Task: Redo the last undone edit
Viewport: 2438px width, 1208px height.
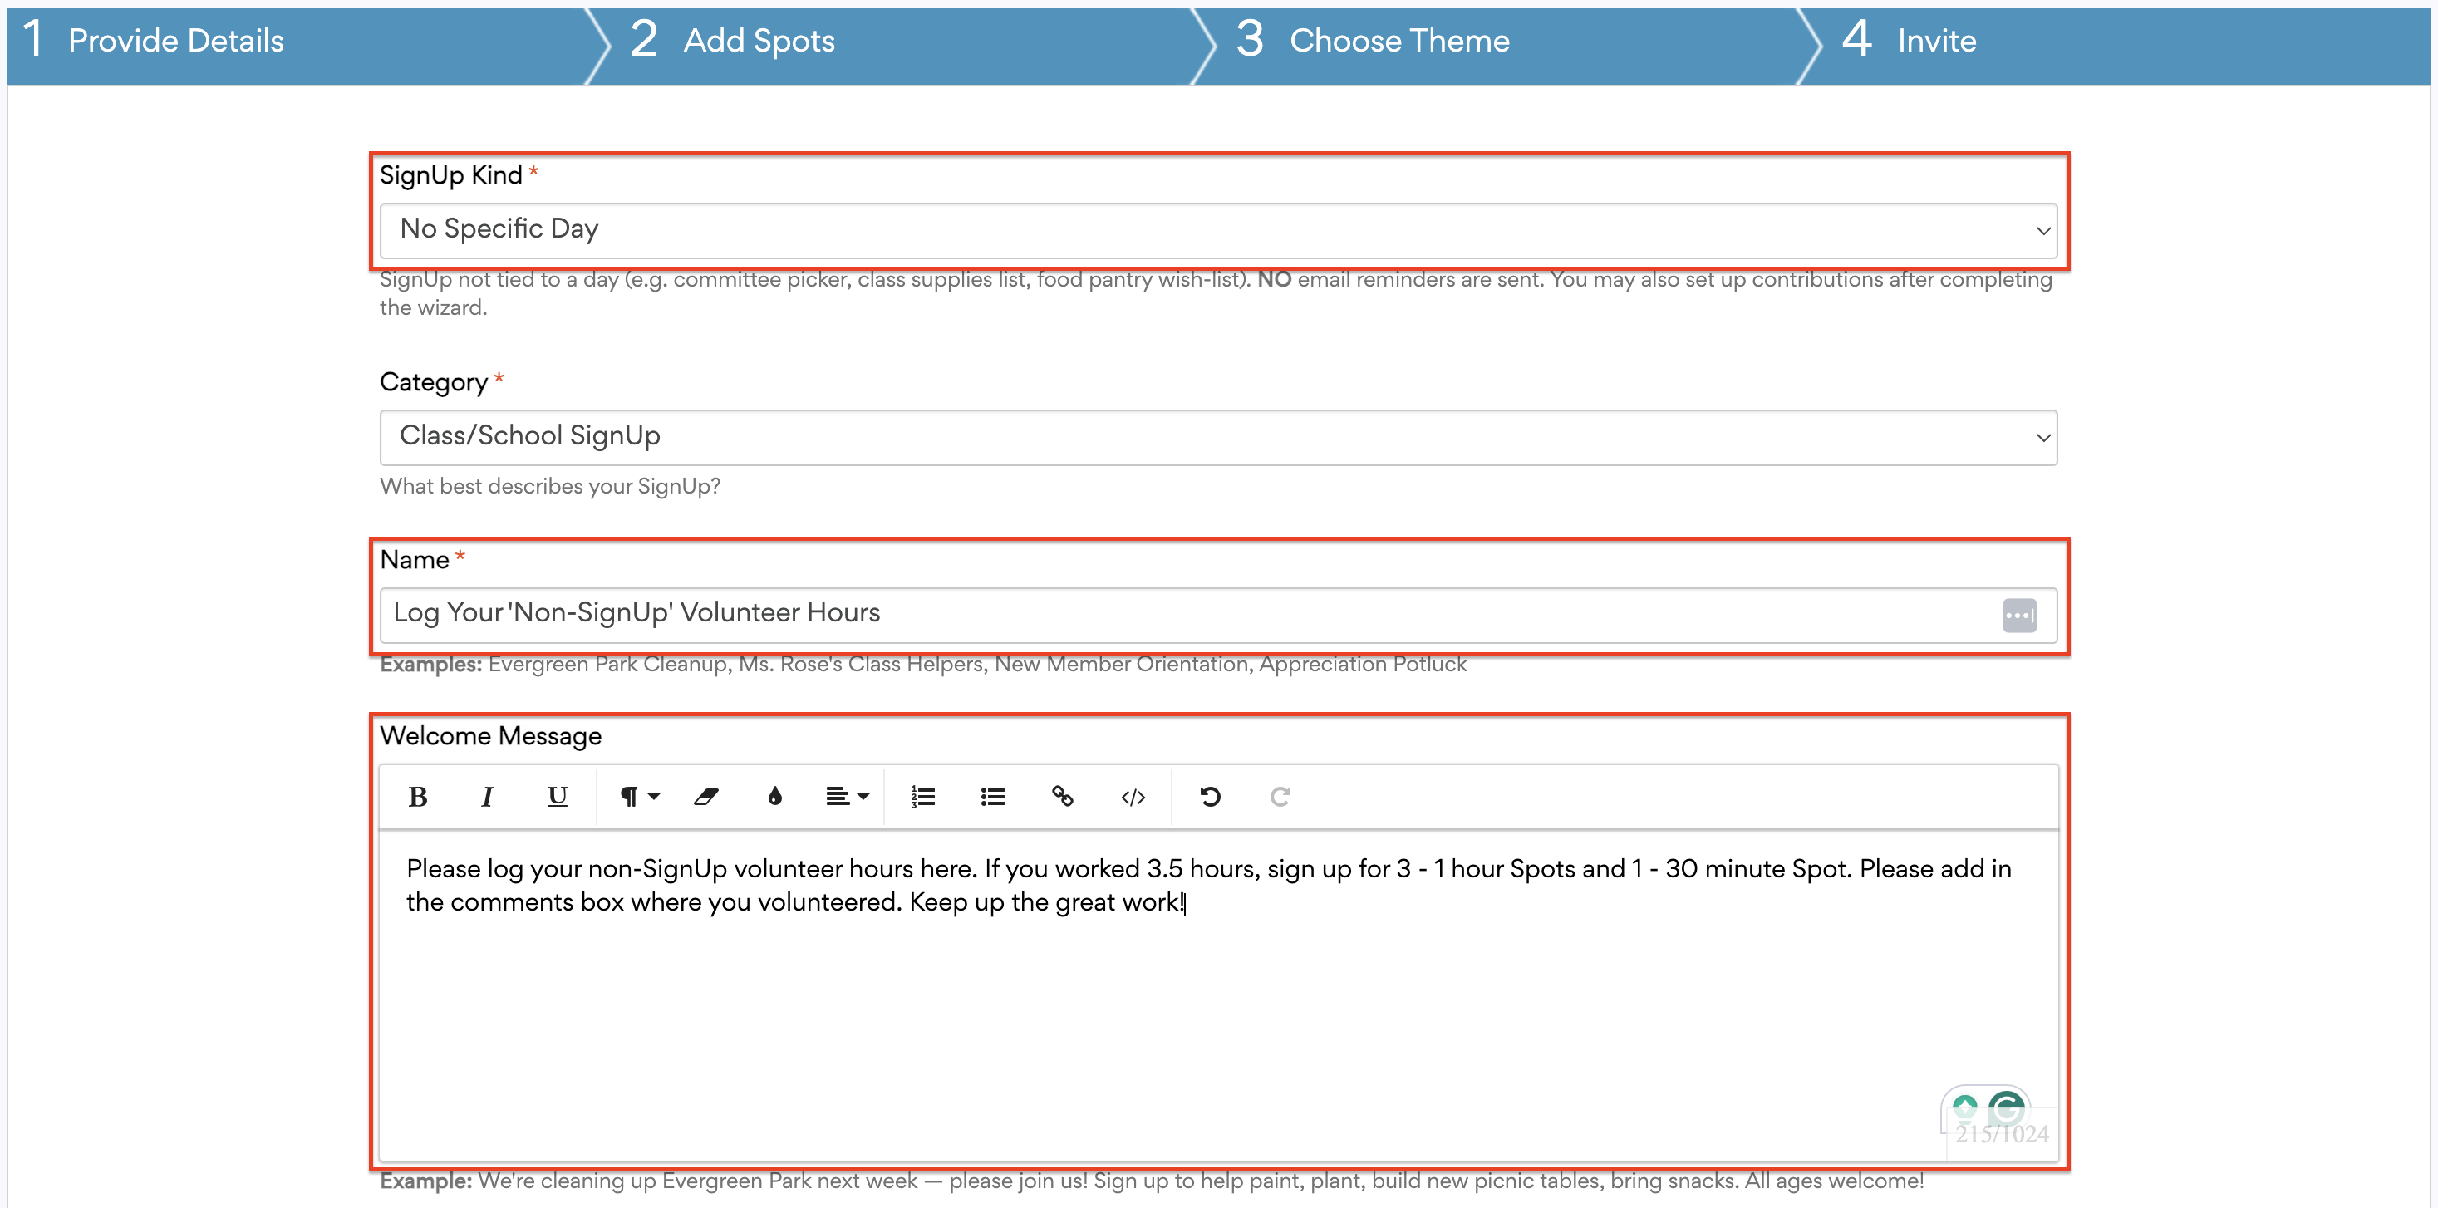Action: [x=1280, y=798]
